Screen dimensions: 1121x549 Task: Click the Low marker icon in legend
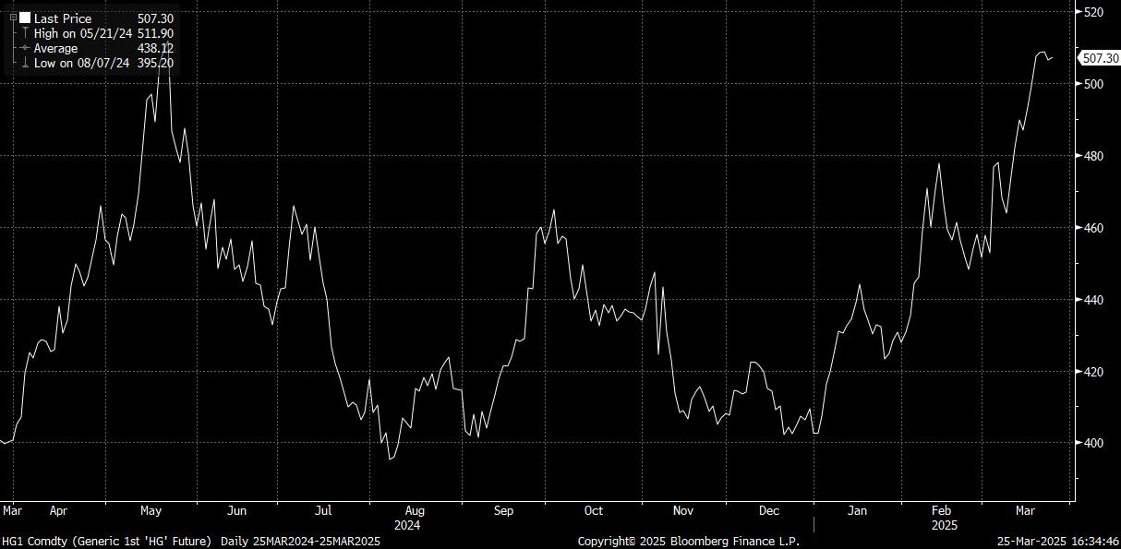[x=25, y=63]
